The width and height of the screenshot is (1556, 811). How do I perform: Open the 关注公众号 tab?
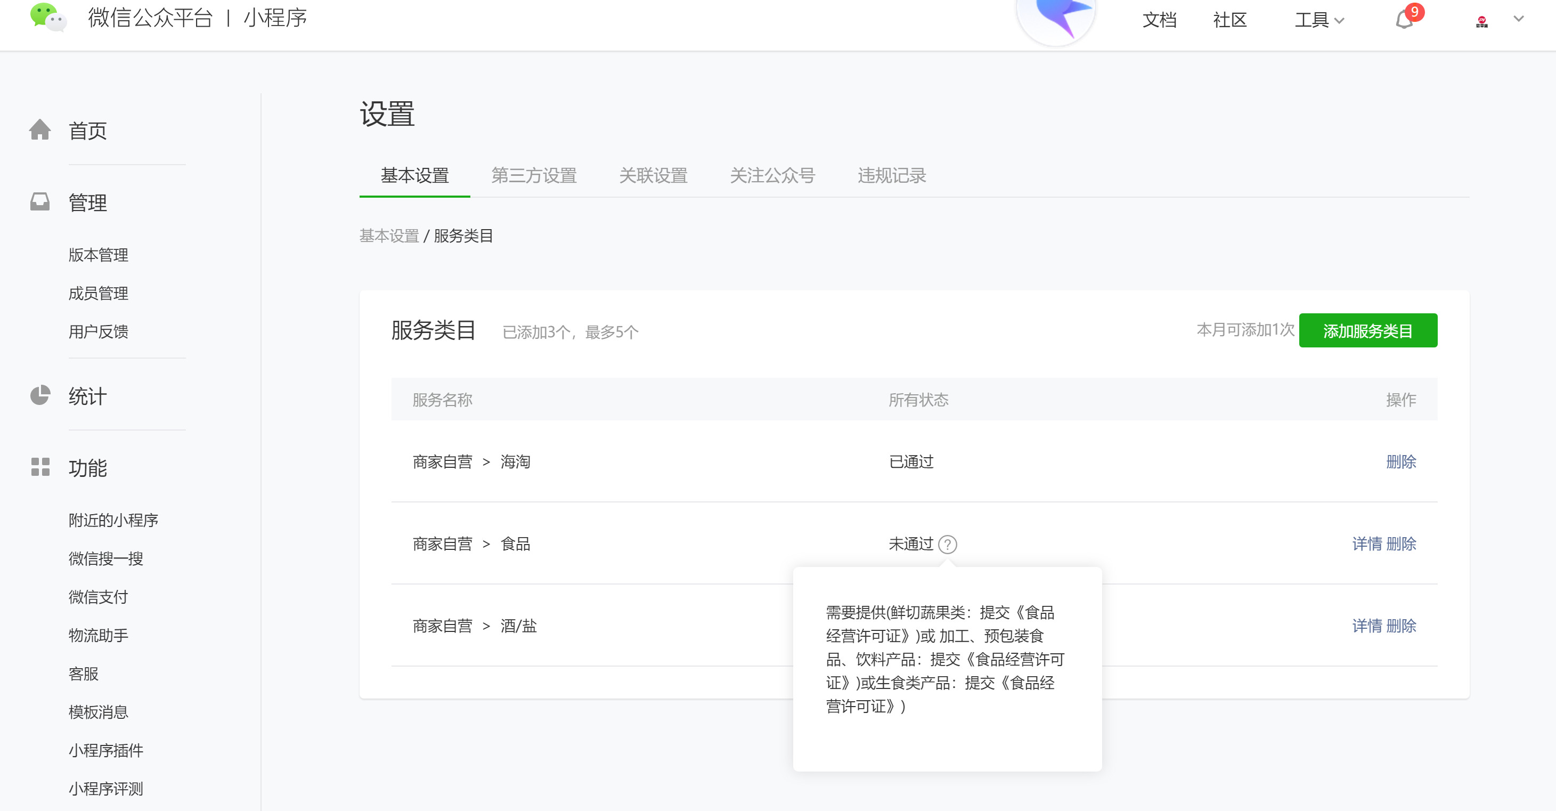click(772, 175)
